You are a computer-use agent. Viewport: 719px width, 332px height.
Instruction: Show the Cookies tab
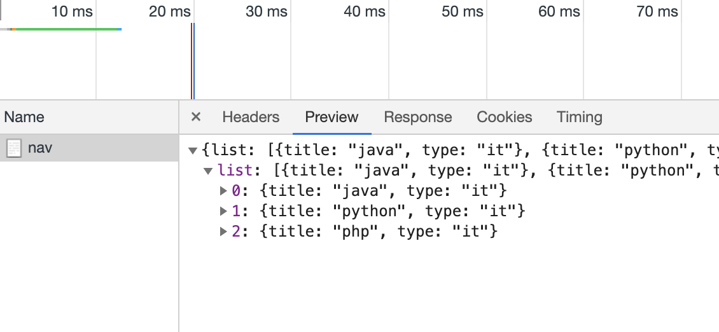tap(505, 117)
